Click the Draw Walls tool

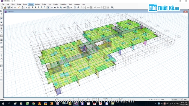click(x=1, y=40)
